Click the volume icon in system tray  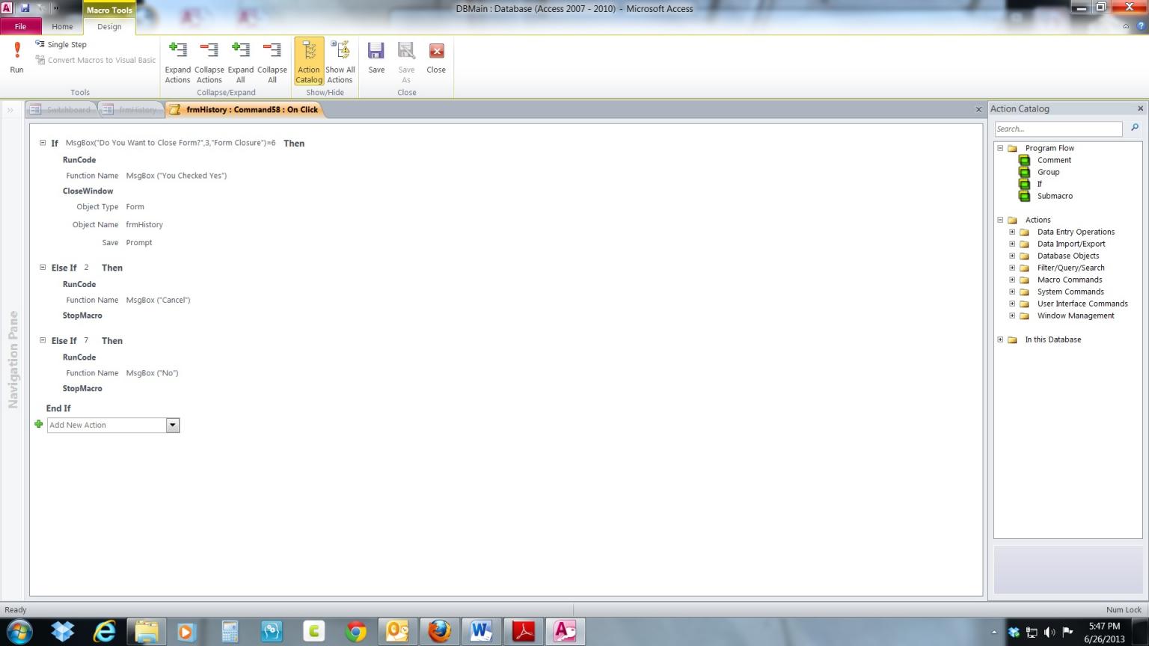pos(1050,632)
